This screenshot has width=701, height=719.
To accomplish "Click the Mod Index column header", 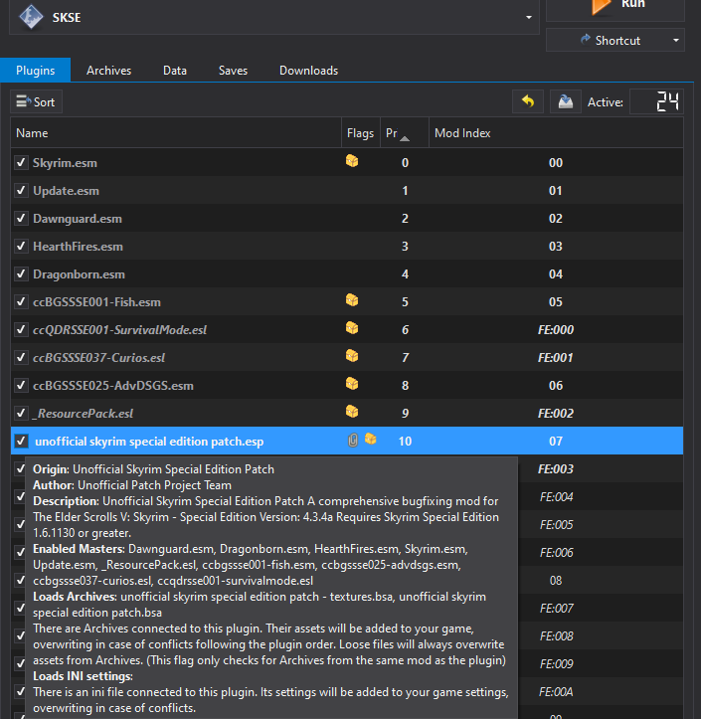I will coord(462,133).
